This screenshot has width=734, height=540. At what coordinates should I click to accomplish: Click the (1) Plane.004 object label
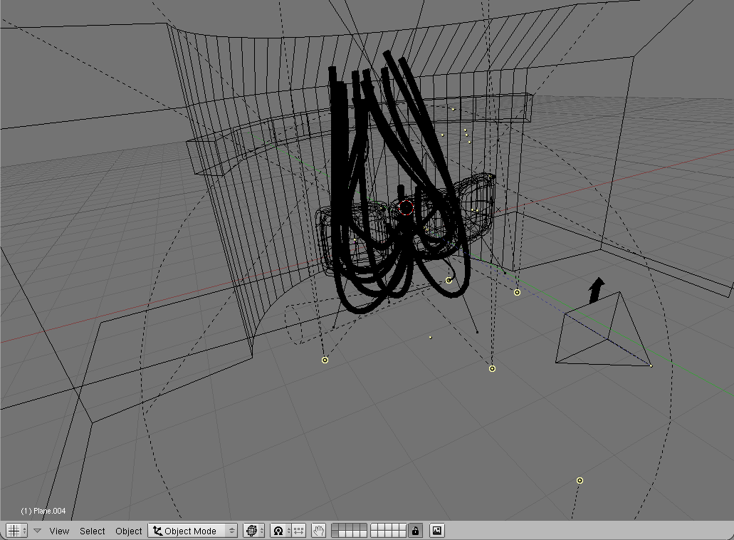[43, 511]
